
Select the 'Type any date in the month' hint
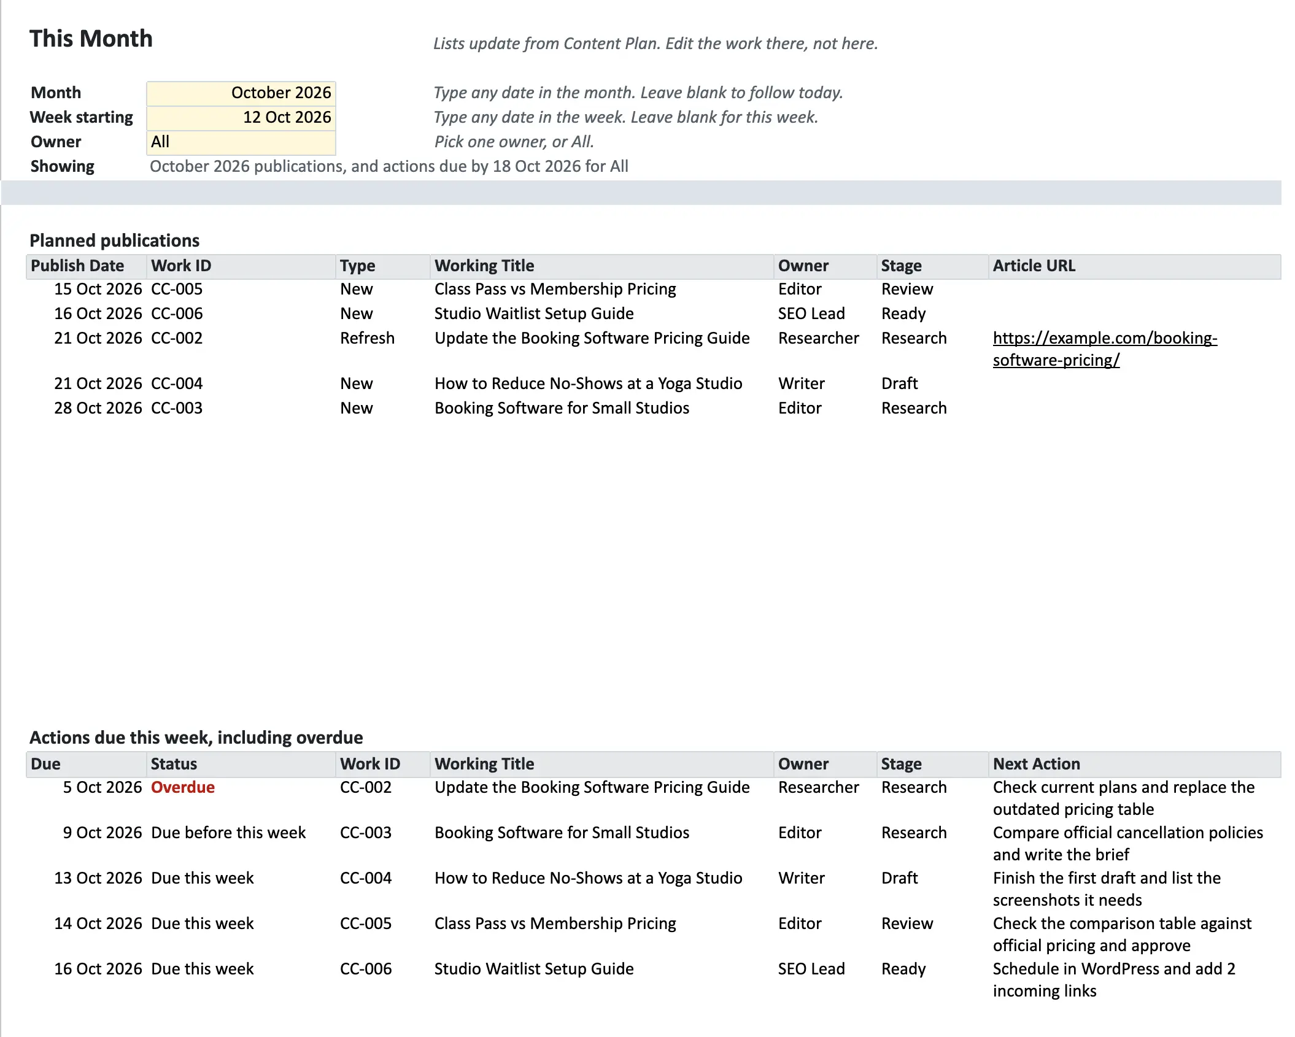click(638, 93)
